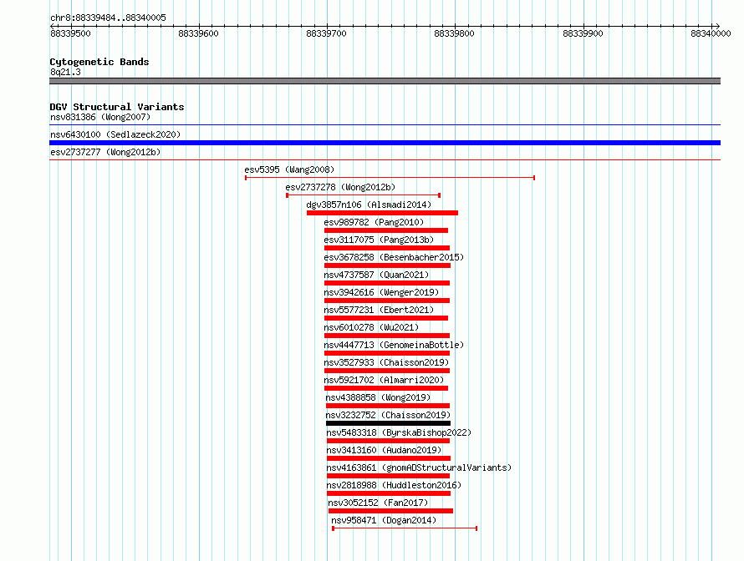Click the 88339600 ruler tick label
The image size is (744, 561).
[198, 33]
